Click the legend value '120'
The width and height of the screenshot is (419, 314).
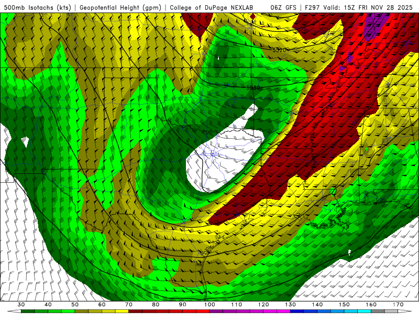click(263, 305)
